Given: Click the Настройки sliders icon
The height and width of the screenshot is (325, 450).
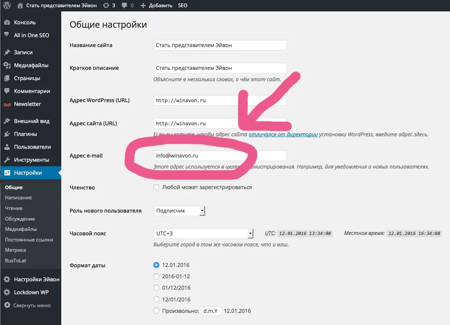Looking at the screenshot, I should 7,173.
